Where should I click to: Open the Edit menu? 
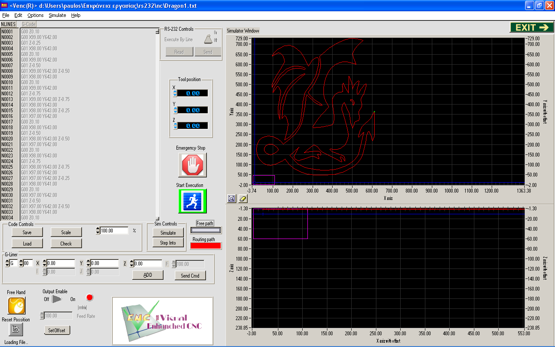18,15
